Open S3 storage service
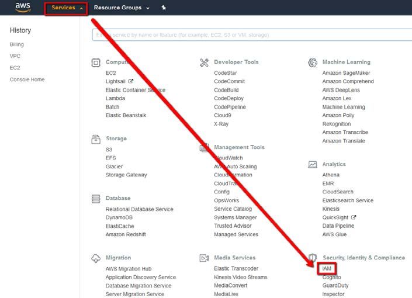The width and height of the screenshot is (412, 298). click(109, 150)
